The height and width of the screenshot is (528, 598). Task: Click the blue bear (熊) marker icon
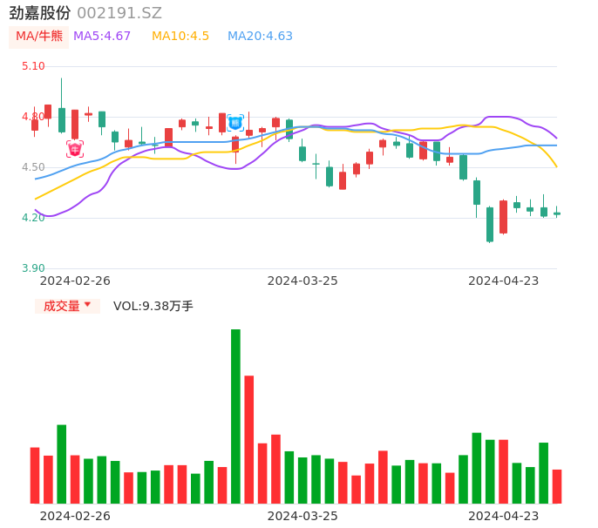tap(235, 123)
